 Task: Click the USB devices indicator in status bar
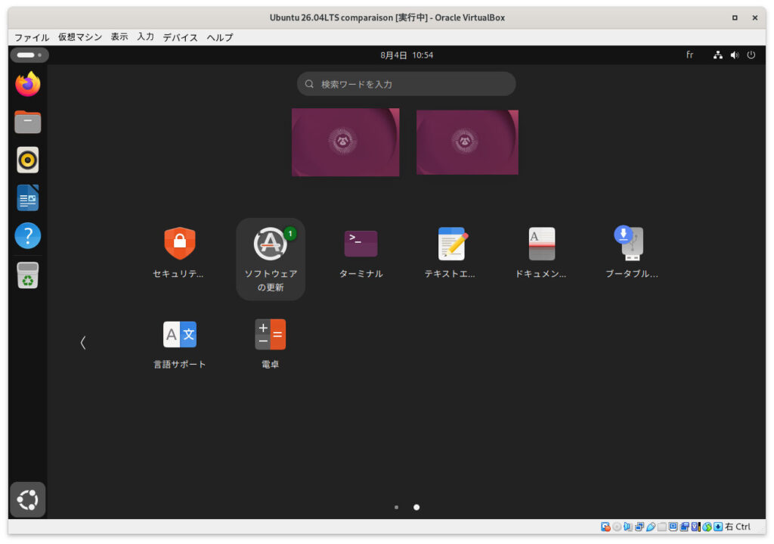[651, 527]
